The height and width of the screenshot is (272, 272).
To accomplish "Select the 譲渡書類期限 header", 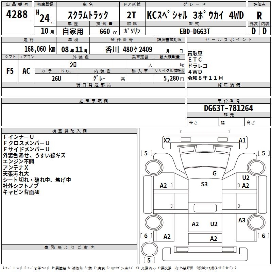I will coord(169,39).
